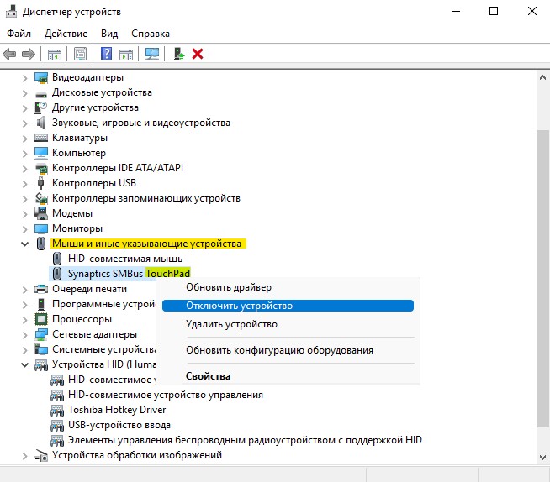Click the Back arrow toolbar icon

[x=9, y=54]
